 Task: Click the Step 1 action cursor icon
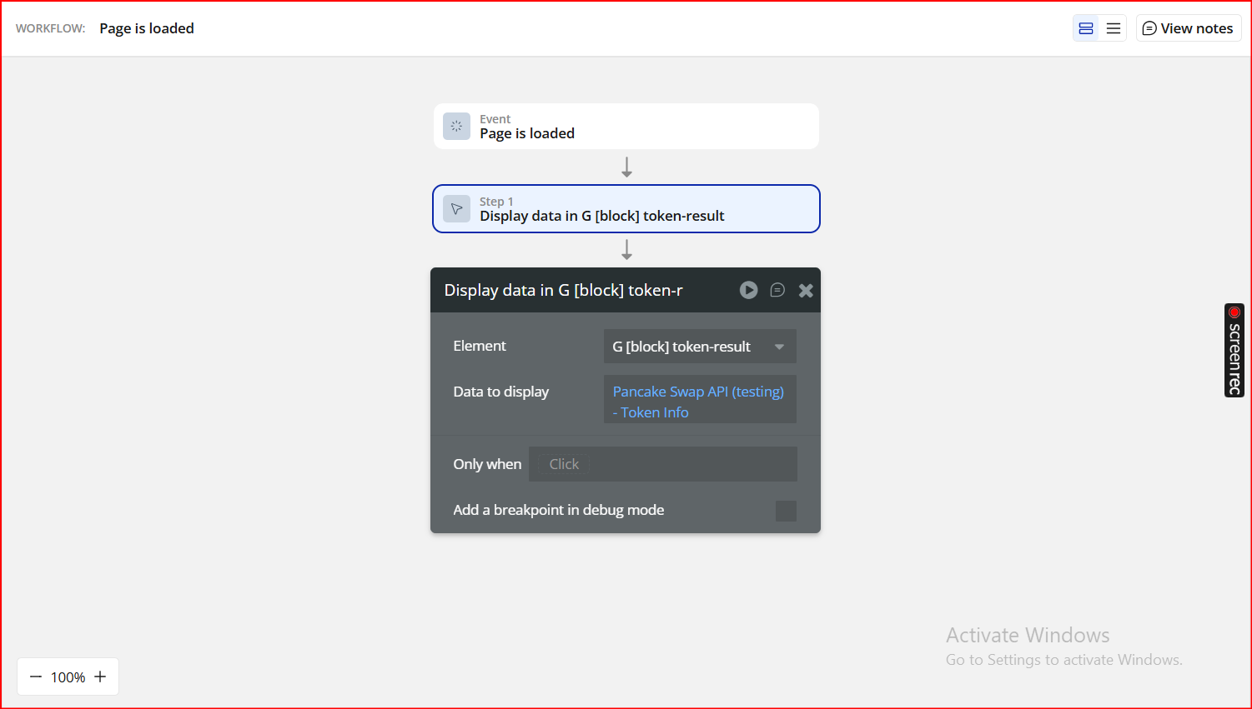pyautogui.click(x=456, y=209)
